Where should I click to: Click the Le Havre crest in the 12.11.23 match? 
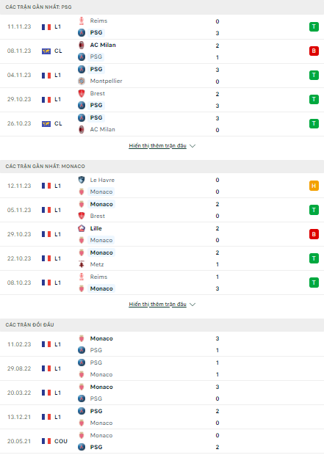(x=82, y=180)
